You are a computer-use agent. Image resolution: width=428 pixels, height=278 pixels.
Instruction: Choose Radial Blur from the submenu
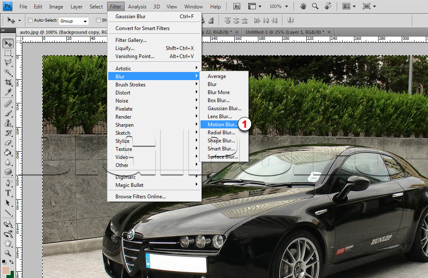[x=224, y=133]
